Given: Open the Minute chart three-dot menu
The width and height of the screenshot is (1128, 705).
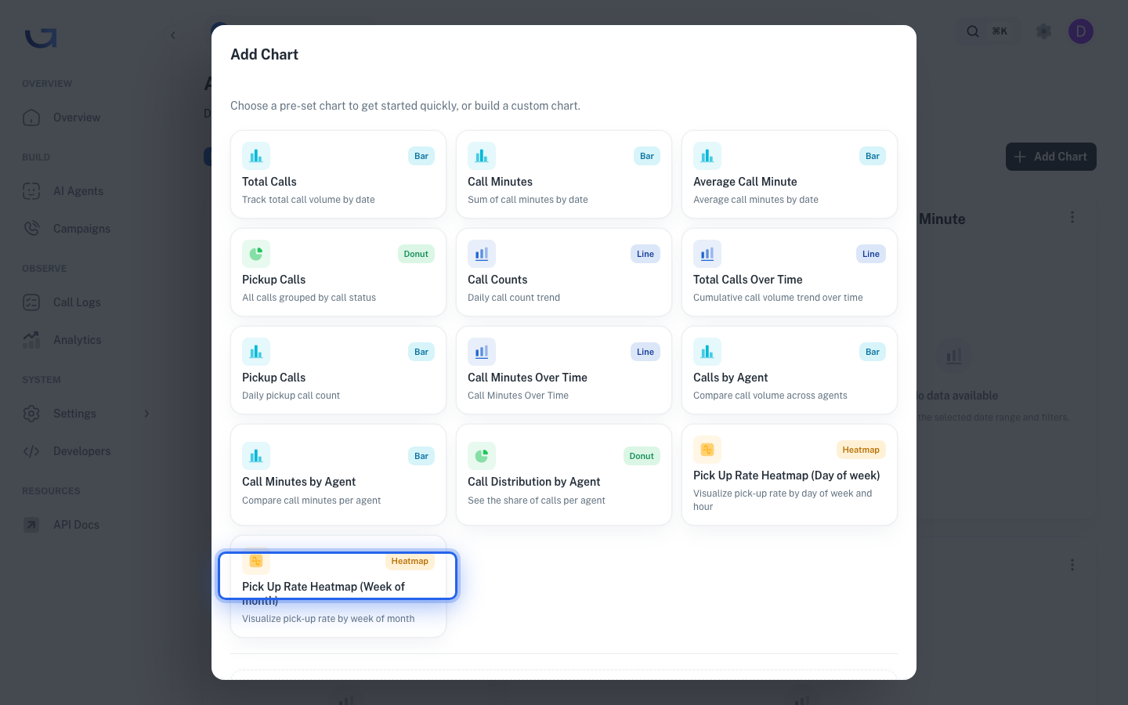Looking at the screenshot, I should click(x=1072, y=217).
